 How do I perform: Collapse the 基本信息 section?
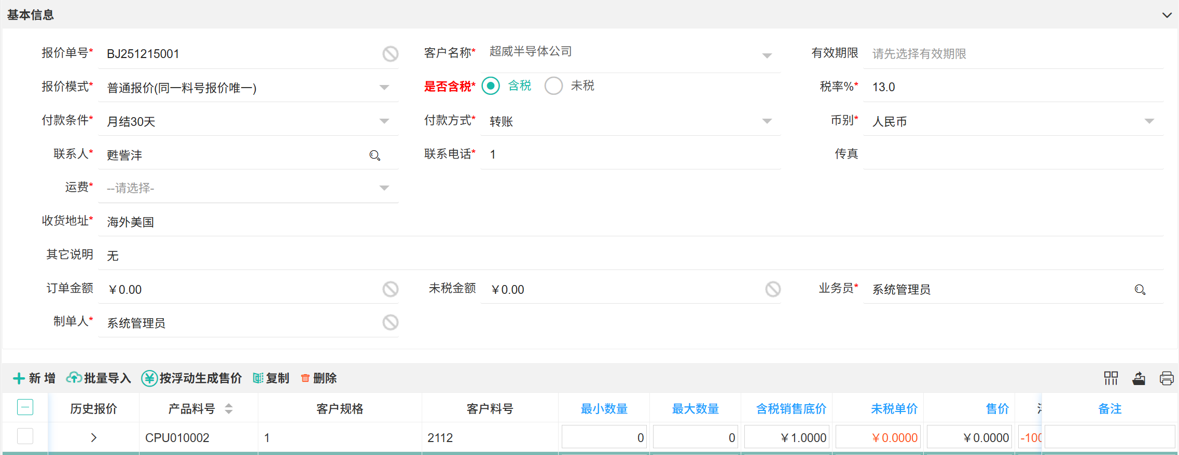pyautogui.click(x=1167, y=15)
